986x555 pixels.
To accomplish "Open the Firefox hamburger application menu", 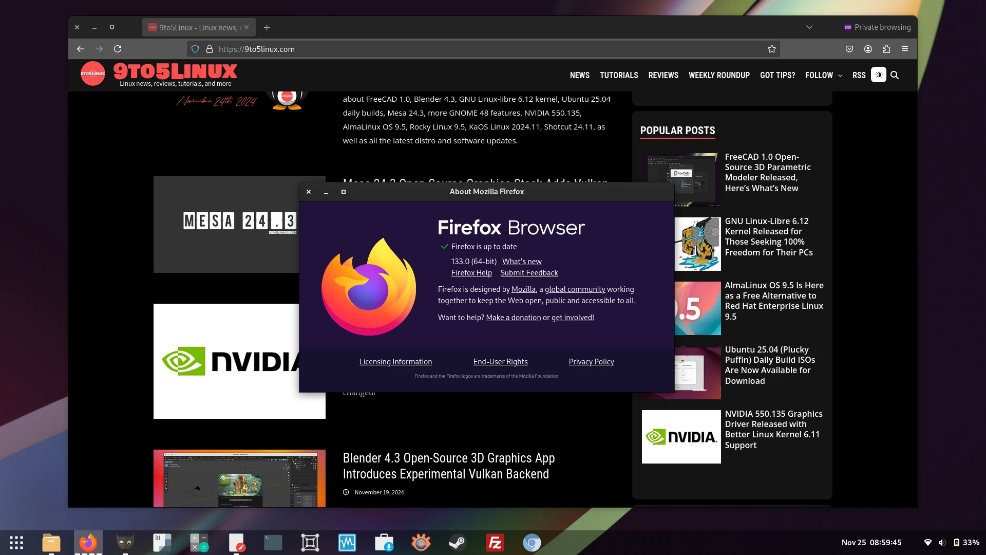I will 905,49.
